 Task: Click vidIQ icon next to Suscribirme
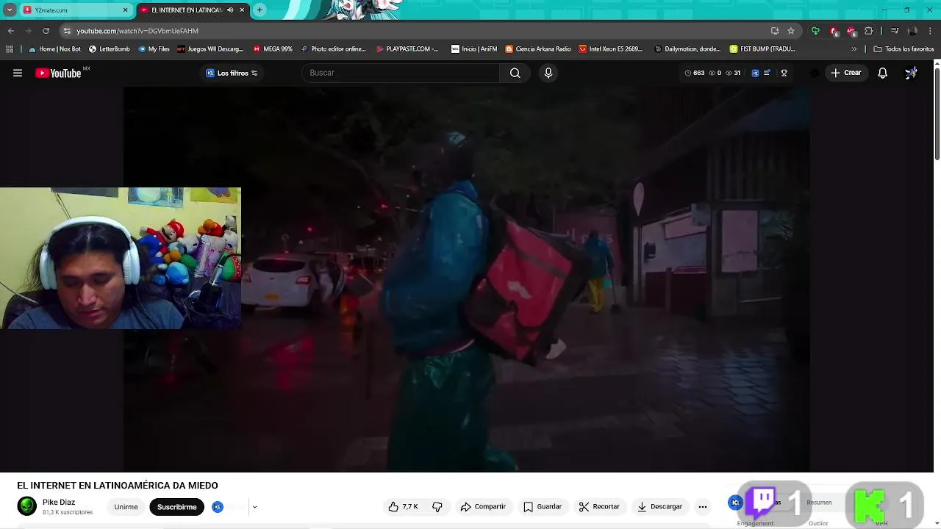(218, 507)
